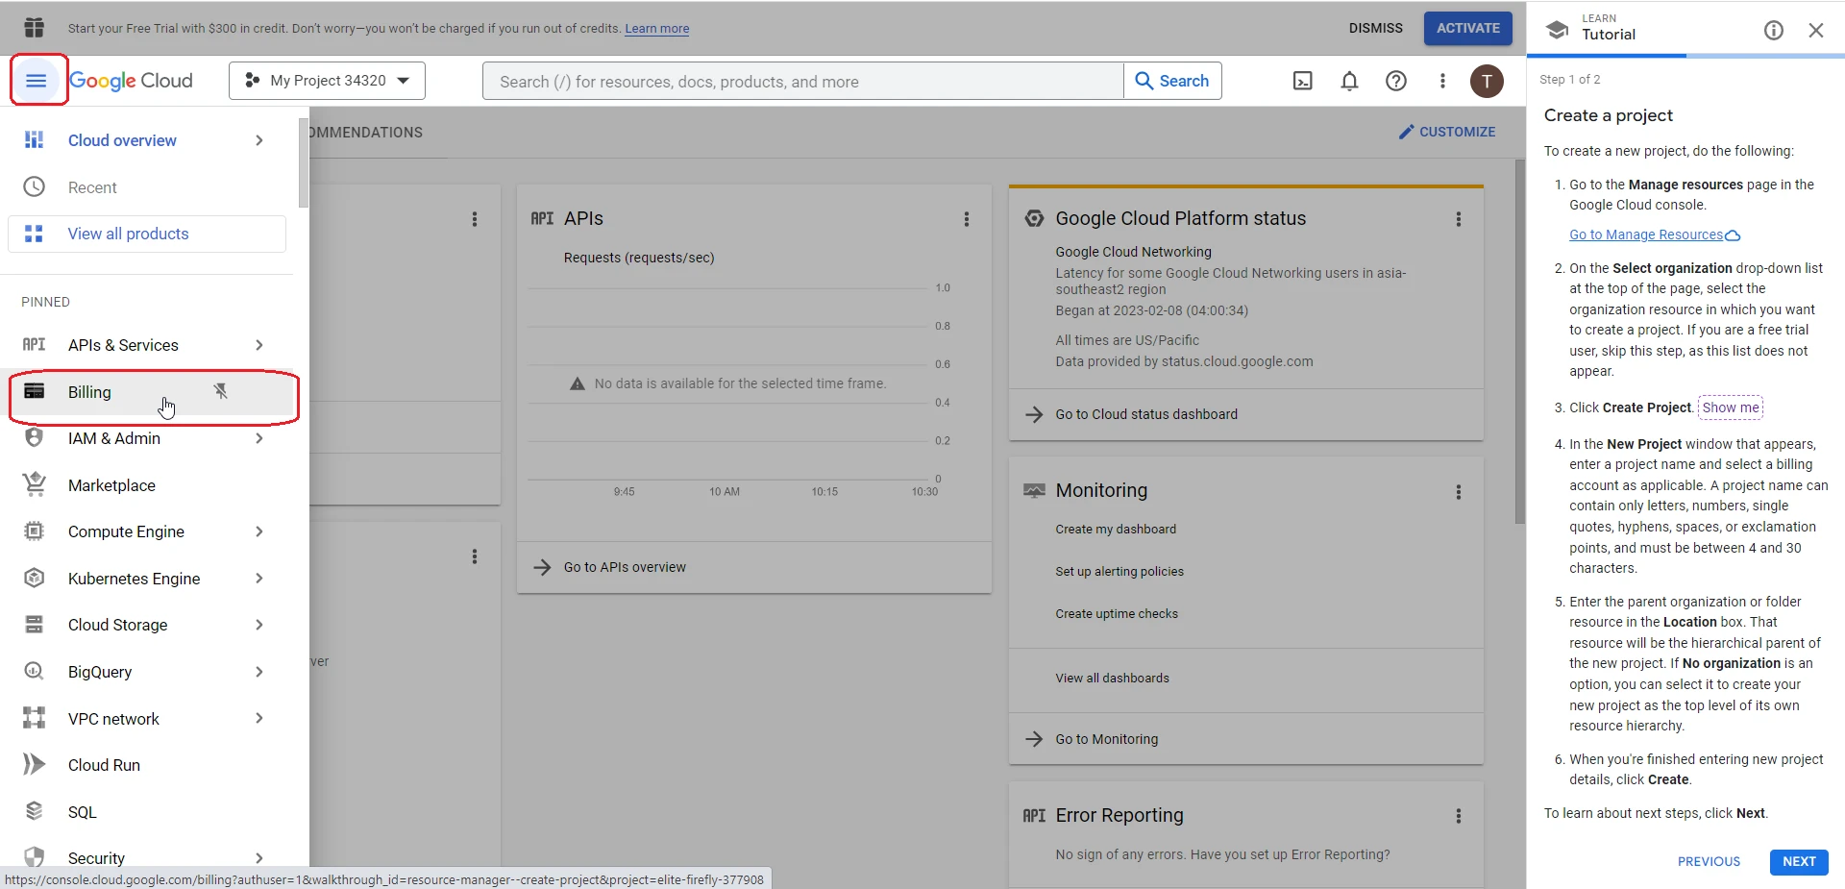Expand the Security submenu
Screen dimensions: 1845x889
(x=259, y=857)
